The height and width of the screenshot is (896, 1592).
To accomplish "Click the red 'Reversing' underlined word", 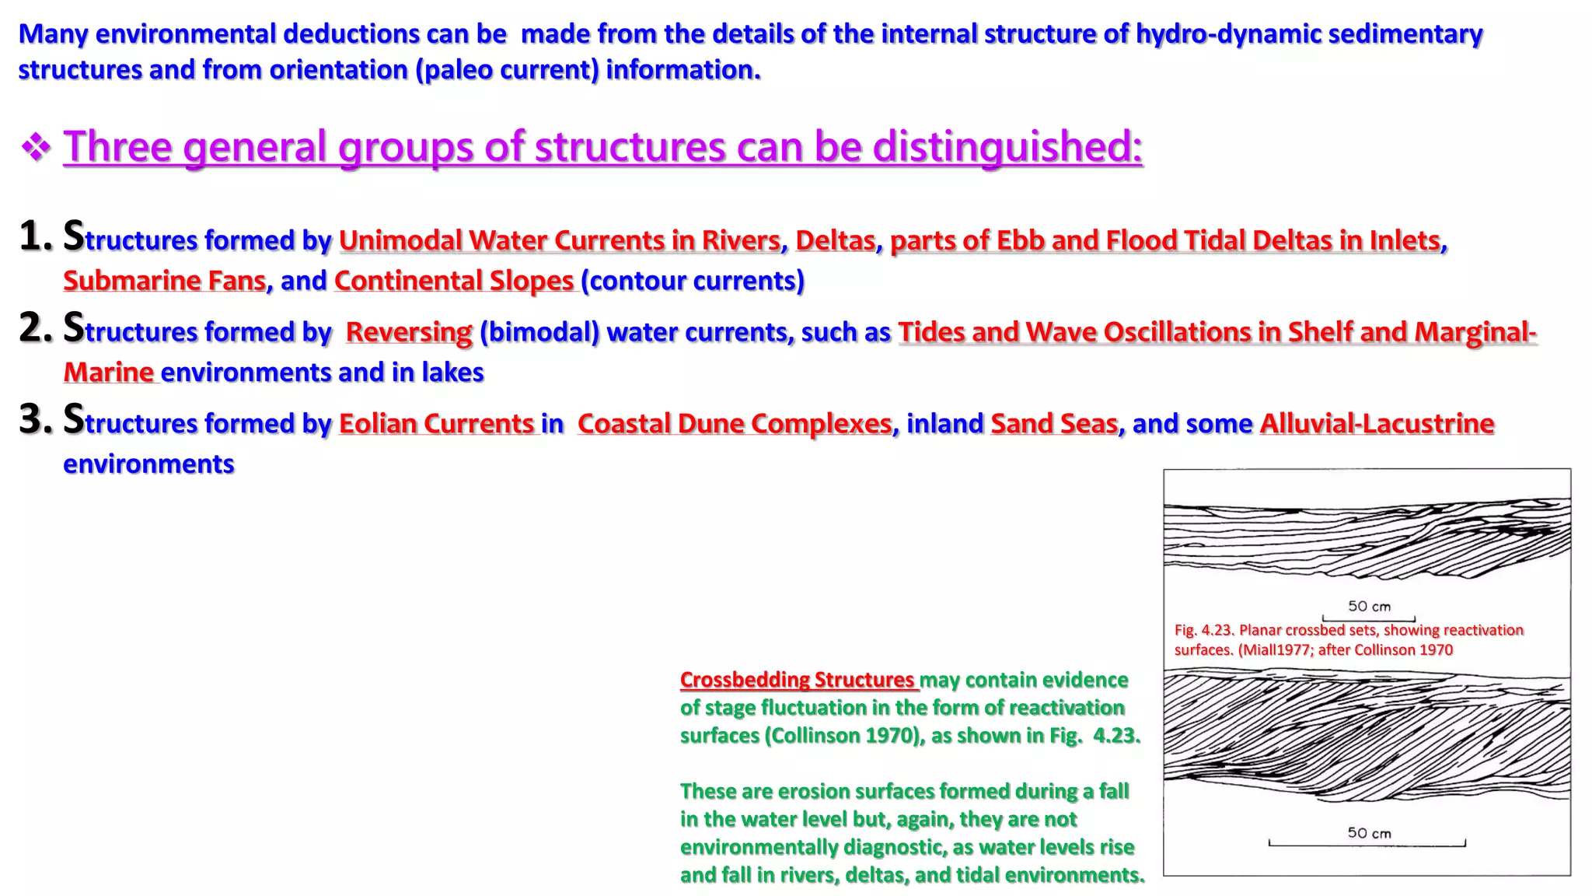I will click(x=408, y=332).
